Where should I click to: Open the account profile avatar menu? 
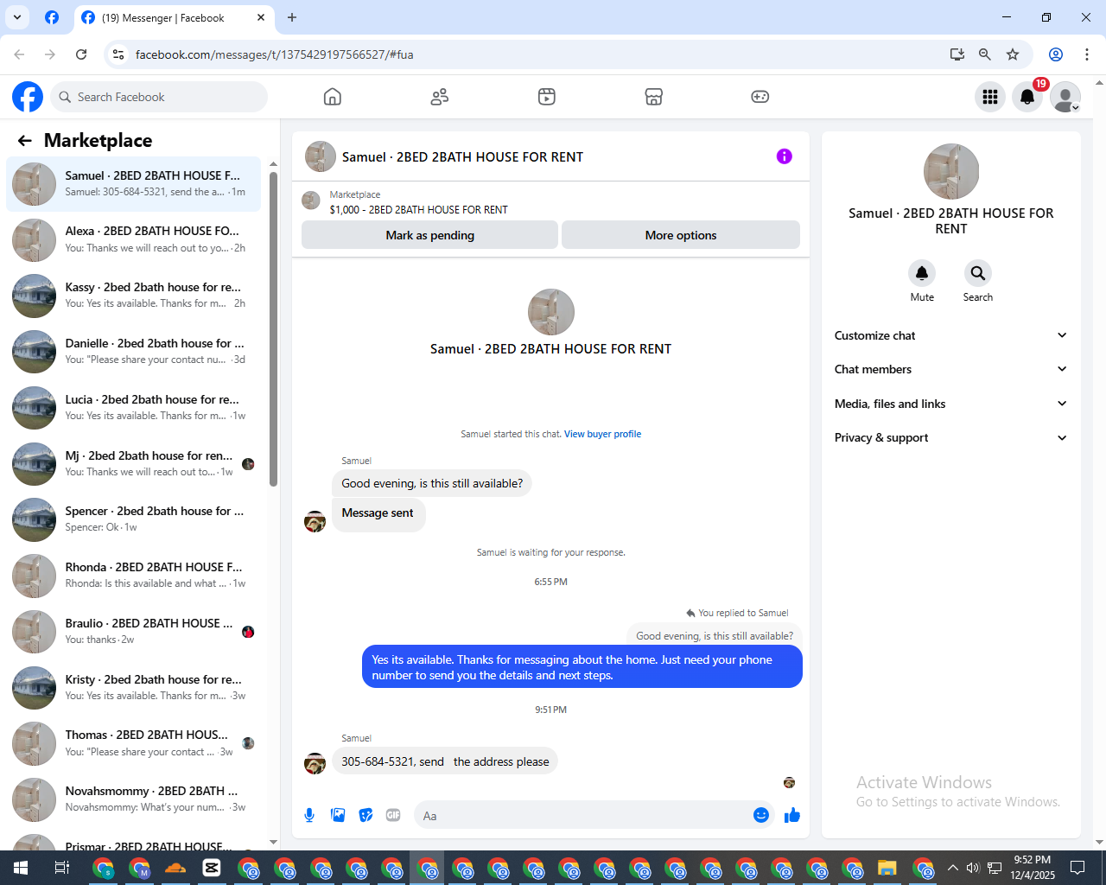click(1065, 97)
